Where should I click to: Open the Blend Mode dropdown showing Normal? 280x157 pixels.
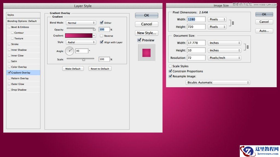(81, 23)
